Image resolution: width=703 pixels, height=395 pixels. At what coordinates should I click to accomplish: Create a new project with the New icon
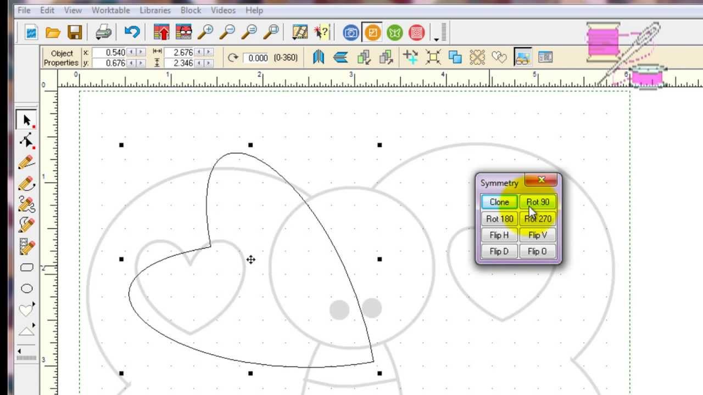(x=31, y=33)
